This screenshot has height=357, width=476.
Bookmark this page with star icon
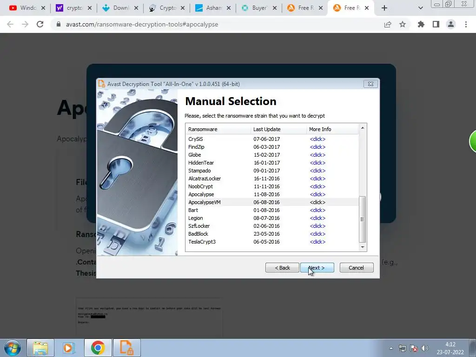[x=403, y=24]
